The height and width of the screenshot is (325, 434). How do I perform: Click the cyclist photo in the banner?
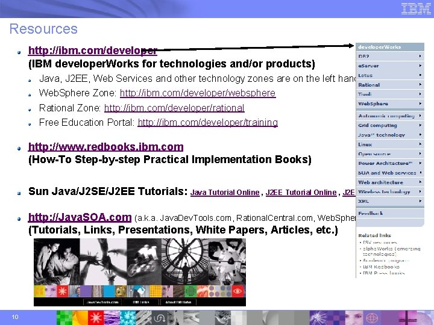[x=144, y=261]
